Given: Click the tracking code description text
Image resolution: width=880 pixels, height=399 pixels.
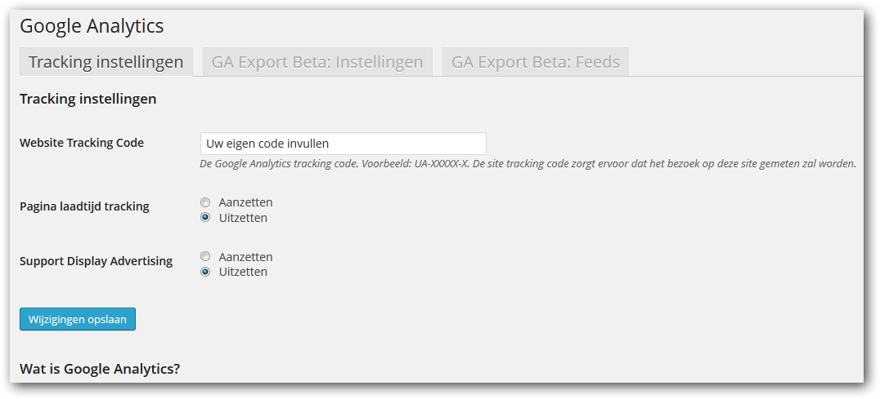Looking at the screenshot, I should coord(528,164).
